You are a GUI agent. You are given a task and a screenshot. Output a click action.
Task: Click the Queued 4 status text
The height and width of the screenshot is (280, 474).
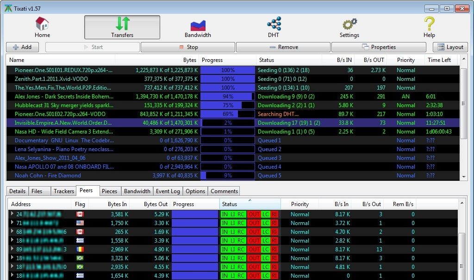(269, 166)
